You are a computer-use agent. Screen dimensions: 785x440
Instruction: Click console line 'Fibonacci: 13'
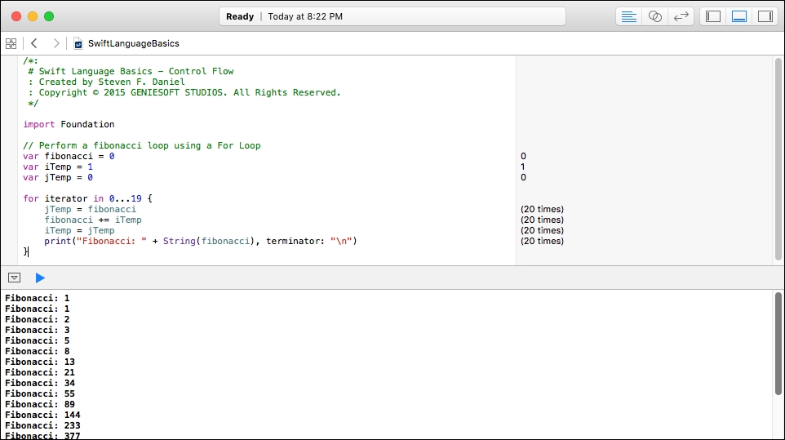tap(40, 362)
